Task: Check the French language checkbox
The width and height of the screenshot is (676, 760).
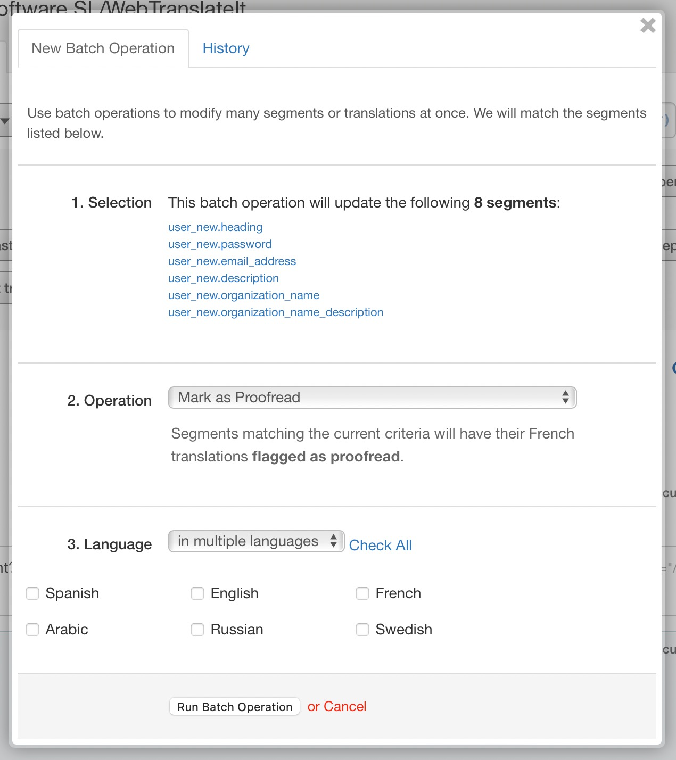Action: point(363,593)
